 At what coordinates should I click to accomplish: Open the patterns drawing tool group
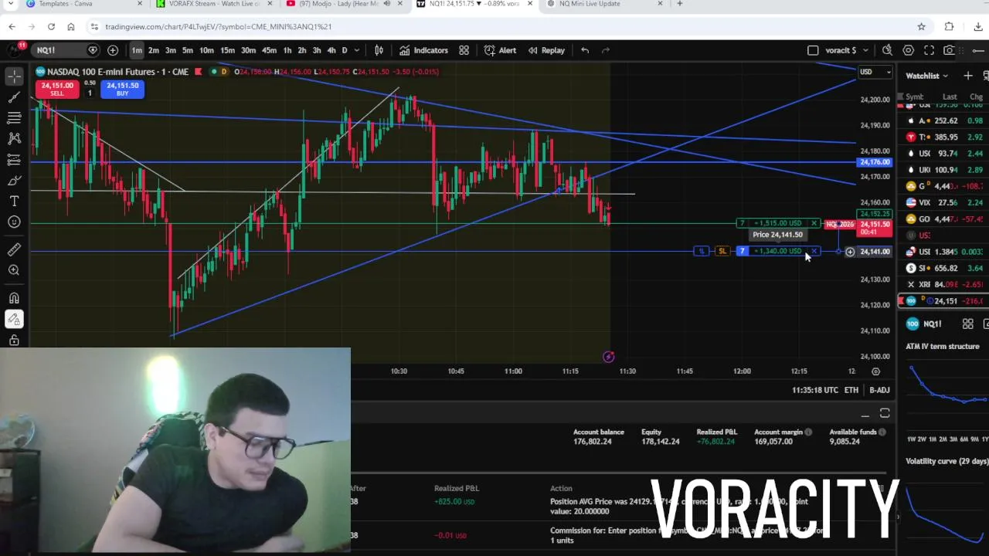click(x=14, y=138)
